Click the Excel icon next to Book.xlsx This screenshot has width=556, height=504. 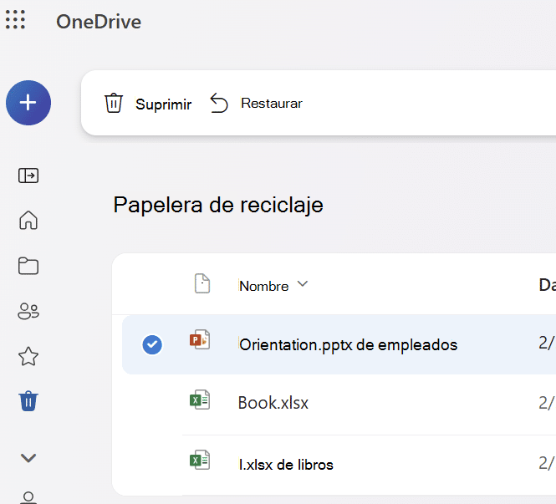[x=199, y=400]
